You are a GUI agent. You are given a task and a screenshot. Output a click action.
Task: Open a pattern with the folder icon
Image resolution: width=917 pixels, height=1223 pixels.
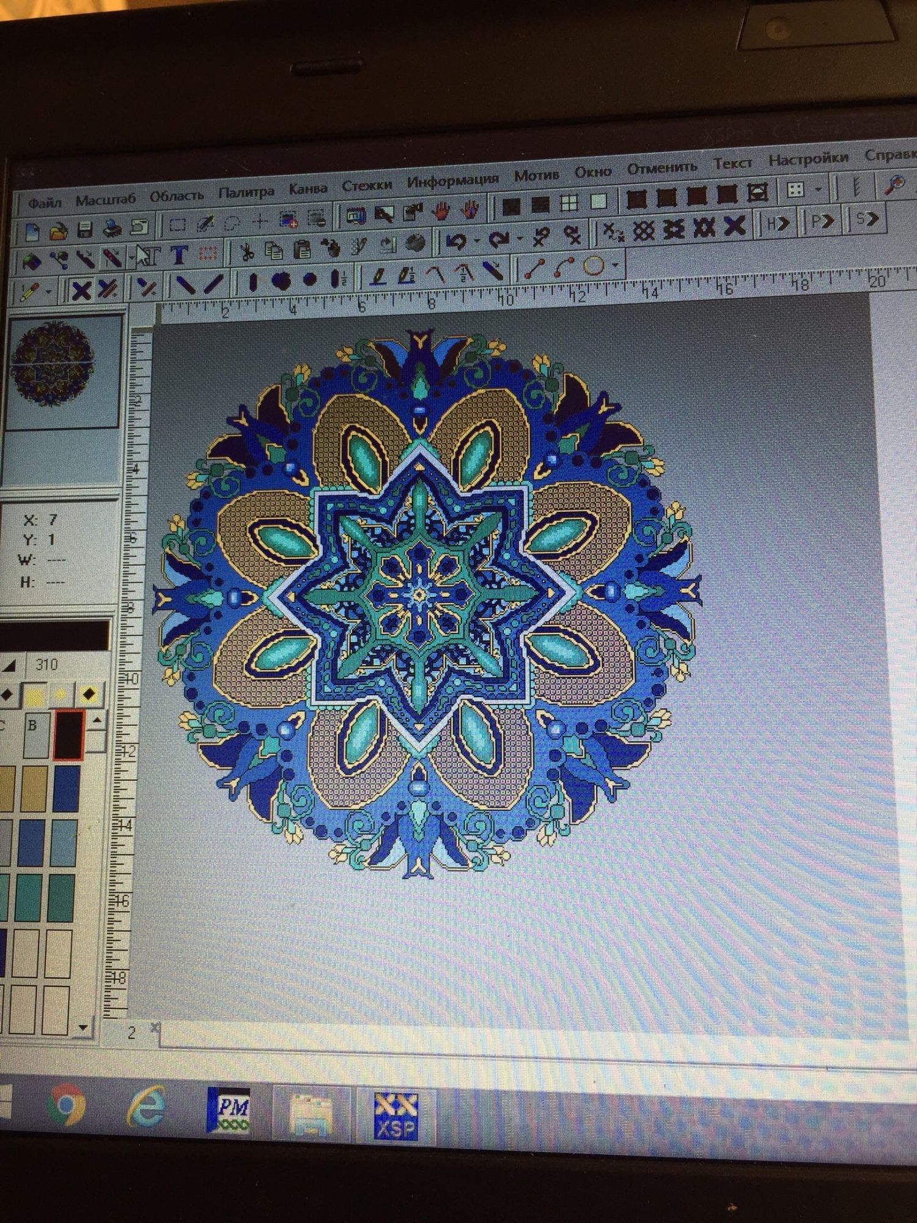click(x=58, y=231)
